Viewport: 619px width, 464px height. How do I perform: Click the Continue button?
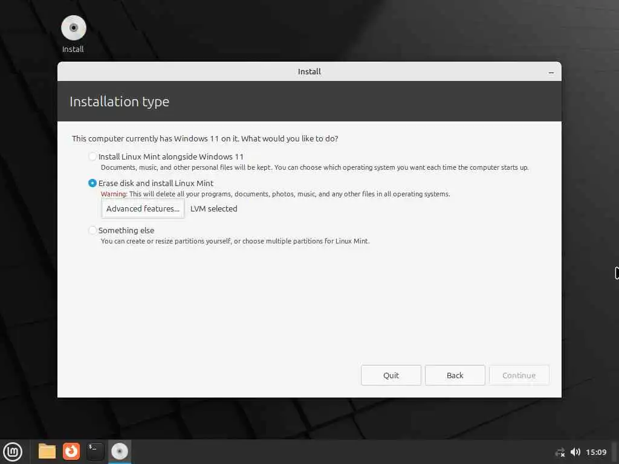(x=519, y=375)
